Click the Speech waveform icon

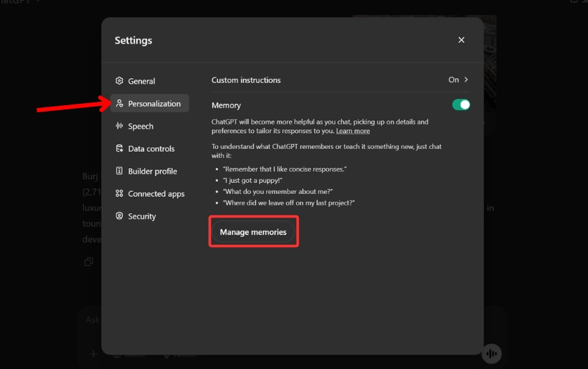click(x=119, y=126)
